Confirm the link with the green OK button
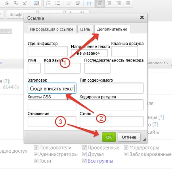Viewport: 172px width, 169px height. tap(109, 137)
